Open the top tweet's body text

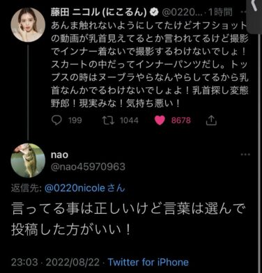point(150,65)
